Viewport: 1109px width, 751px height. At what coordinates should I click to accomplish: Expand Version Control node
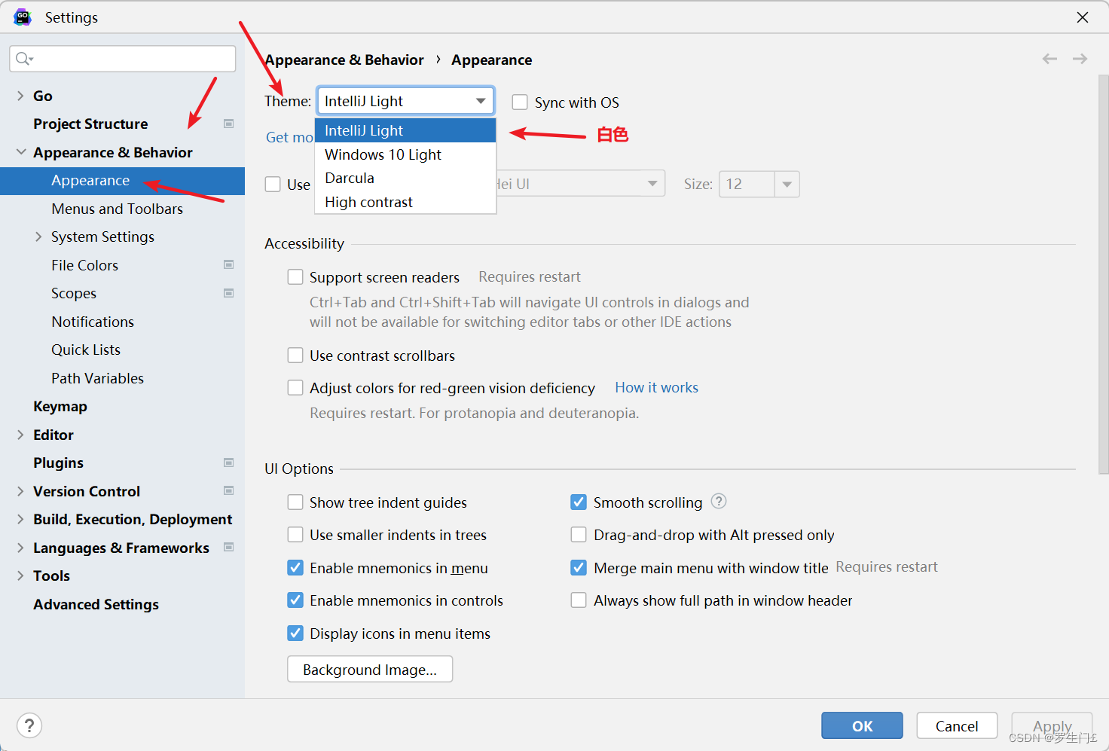point(20,491)
